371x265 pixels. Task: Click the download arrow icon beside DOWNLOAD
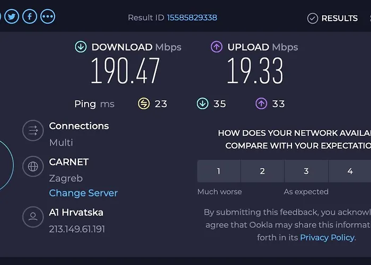[81, 47]
